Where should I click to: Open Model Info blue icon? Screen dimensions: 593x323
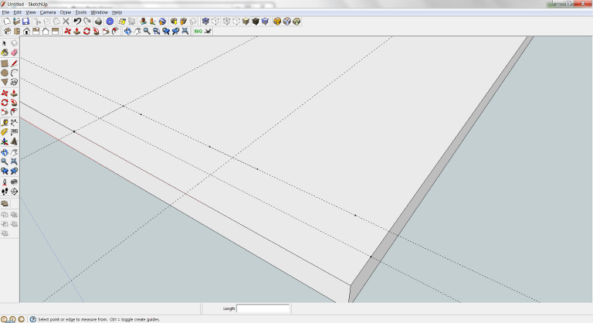click(110, 22)
